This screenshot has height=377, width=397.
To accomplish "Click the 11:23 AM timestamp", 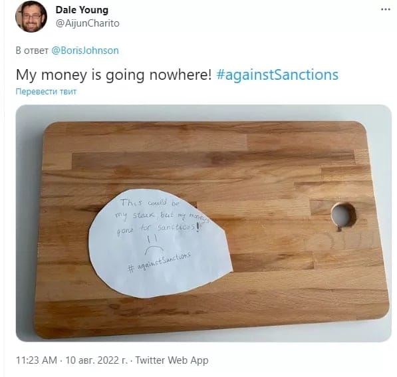I will (37, 360).
